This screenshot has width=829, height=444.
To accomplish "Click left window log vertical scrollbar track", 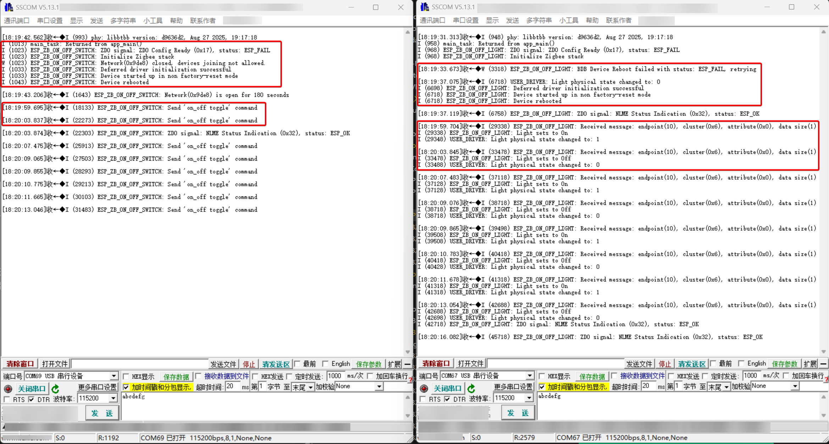I will point(407,191).
